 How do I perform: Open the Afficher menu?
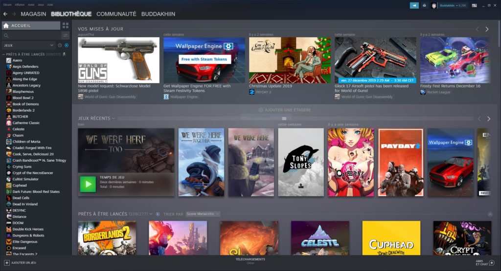[x=20, y=5]
